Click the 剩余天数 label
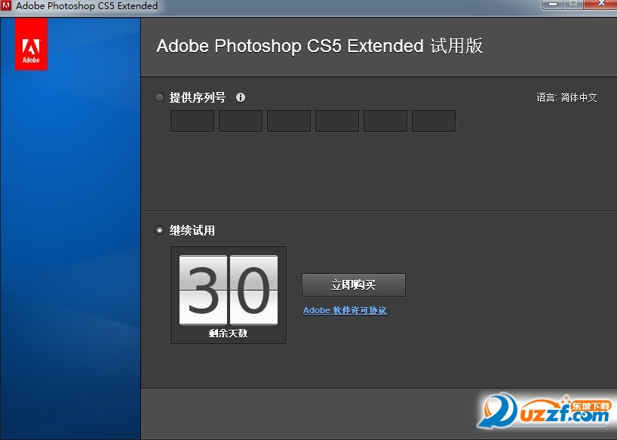Image resolution: width=617 pixels, height=440 pixels. coord(229,334)
